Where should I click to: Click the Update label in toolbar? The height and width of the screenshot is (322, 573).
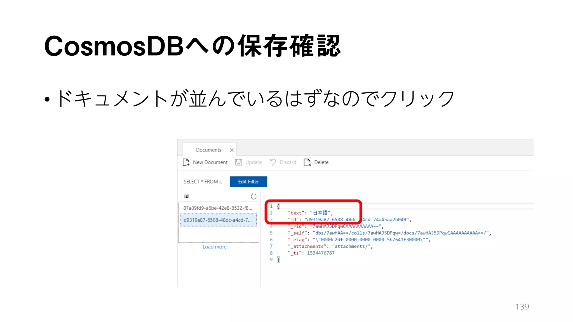click(253, 162)
